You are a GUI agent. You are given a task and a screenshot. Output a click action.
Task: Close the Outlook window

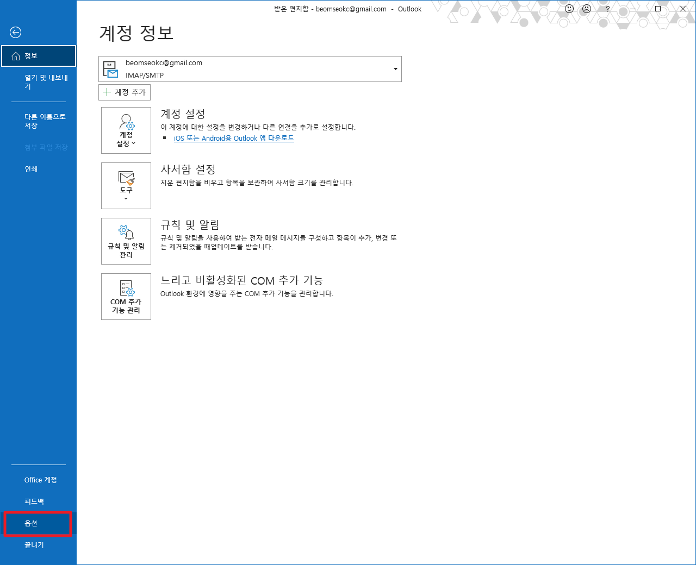(683, 9)
